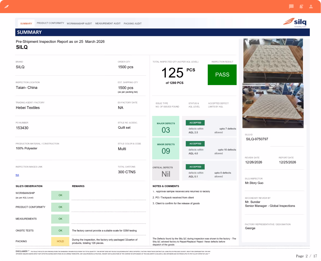This screenshot has height=261, width=321.
Task: Open the Product Conformity tab
Action: (50, 23)
